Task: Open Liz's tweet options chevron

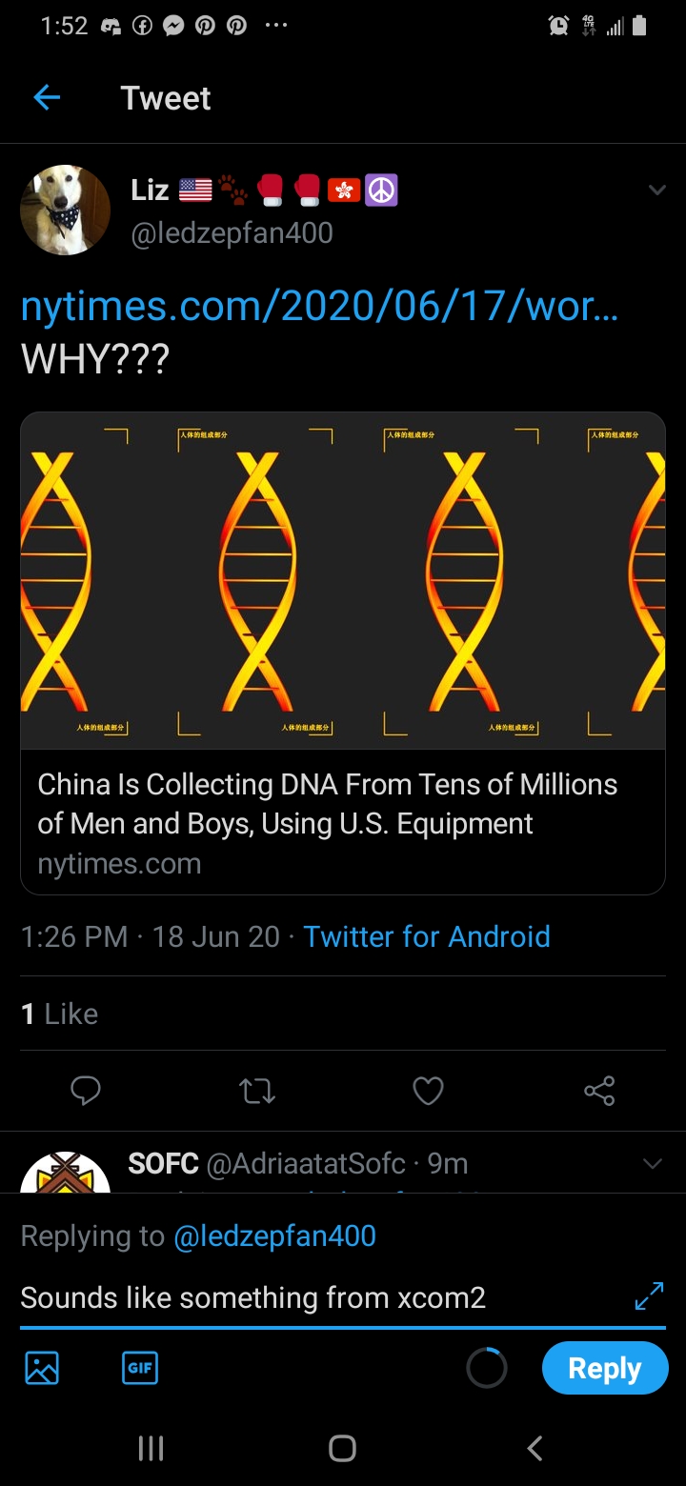Action: [x=656, y=191]
